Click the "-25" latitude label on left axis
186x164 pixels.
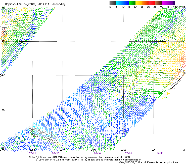(x=2, y=41)
